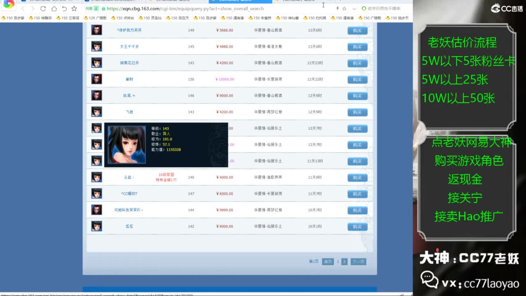Image resolution: width=526 pixels, height=296 pixels.
Task: Open the '150 百步穿' bookmark after 自在天
Action: 205,18
